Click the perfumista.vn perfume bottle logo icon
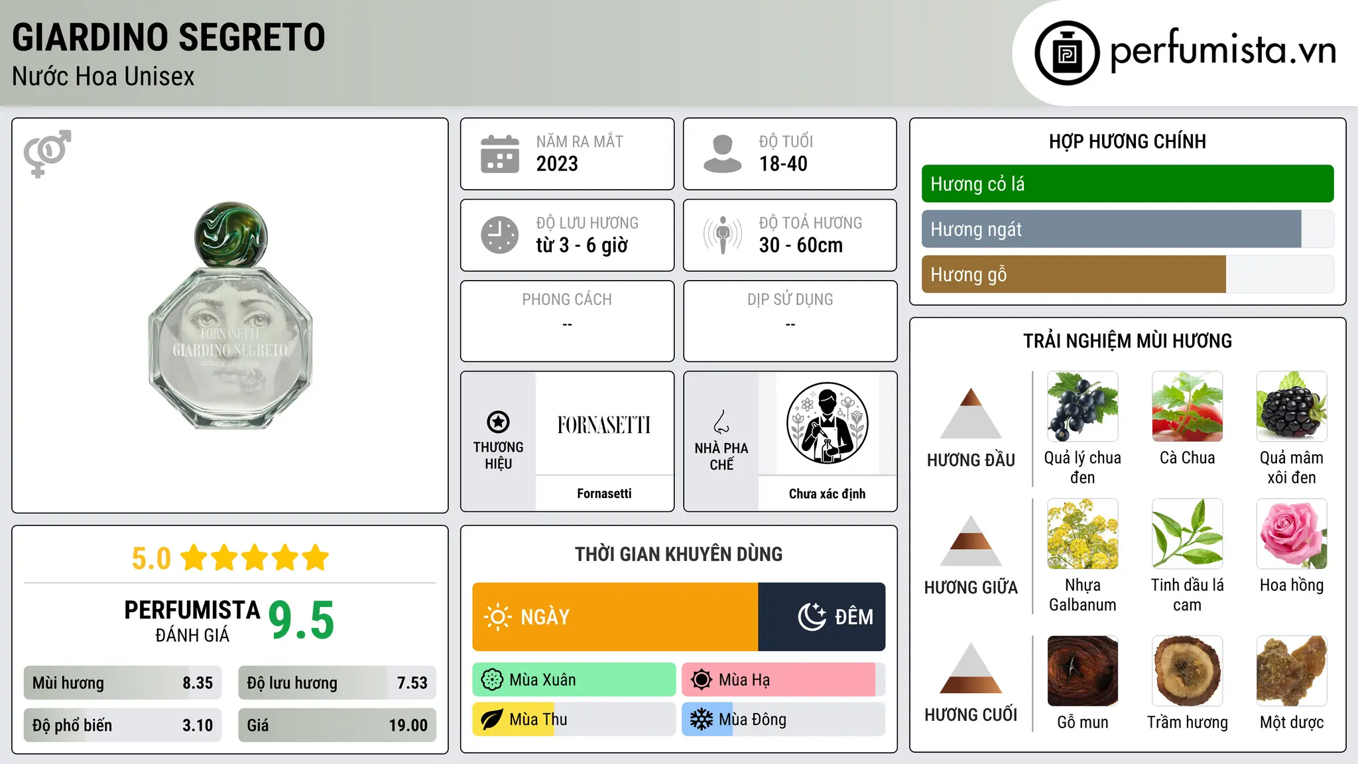The height and width of the screenshot is (764, 1358). click(1067, 53)
